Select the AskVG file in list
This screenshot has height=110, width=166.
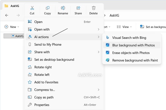tap(14, 36)
